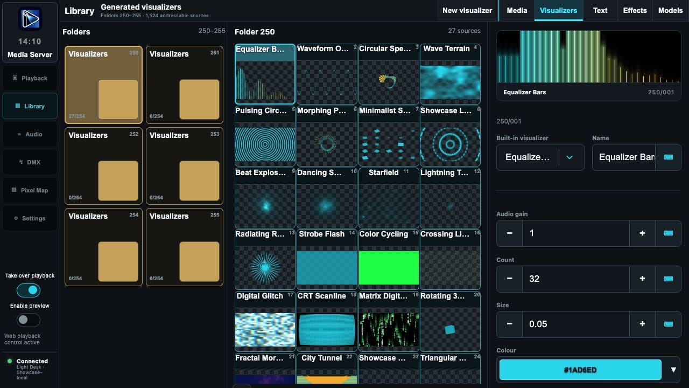Viewport: 689px width, 388px height.
Task: Click the New visualizer button
Action: [x=467, y=10]
